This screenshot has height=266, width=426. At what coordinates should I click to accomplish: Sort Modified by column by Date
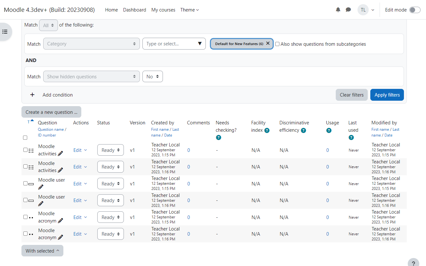click(x=388, y=135)
